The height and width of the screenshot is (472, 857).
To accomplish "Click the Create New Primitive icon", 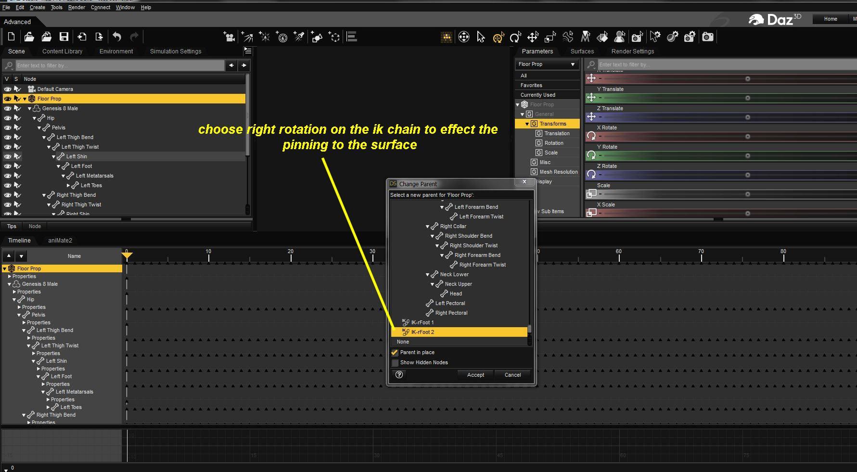I will tap(317, 37).
